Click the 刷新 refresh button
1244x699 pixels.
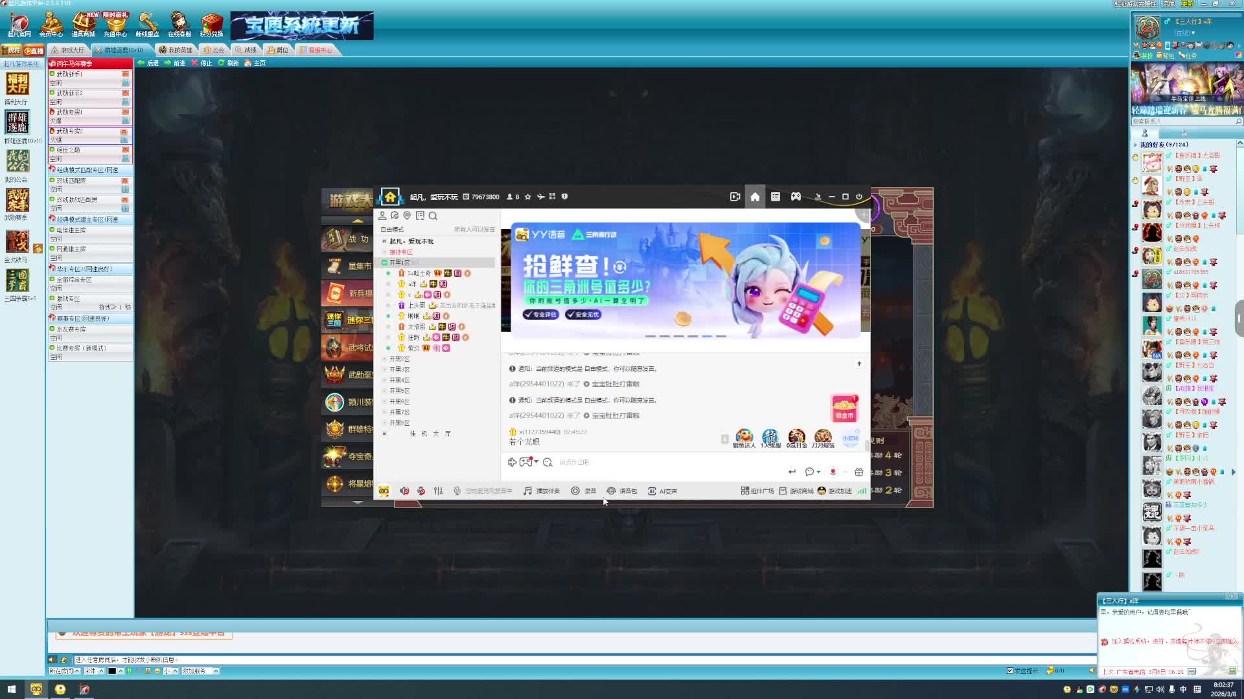click(228, 63)
